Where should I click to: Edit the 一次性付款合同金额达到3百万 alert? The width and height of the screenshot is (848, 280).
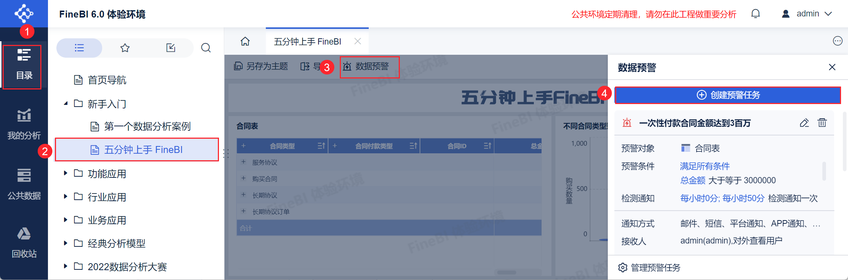[804, 123]
